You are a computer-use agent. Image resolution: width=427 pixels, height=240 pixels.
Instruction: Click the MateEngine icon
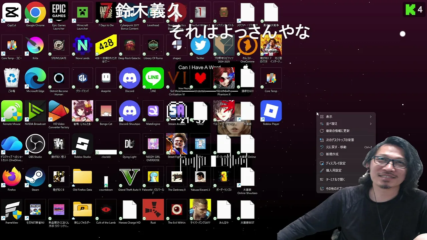(153, 111)
